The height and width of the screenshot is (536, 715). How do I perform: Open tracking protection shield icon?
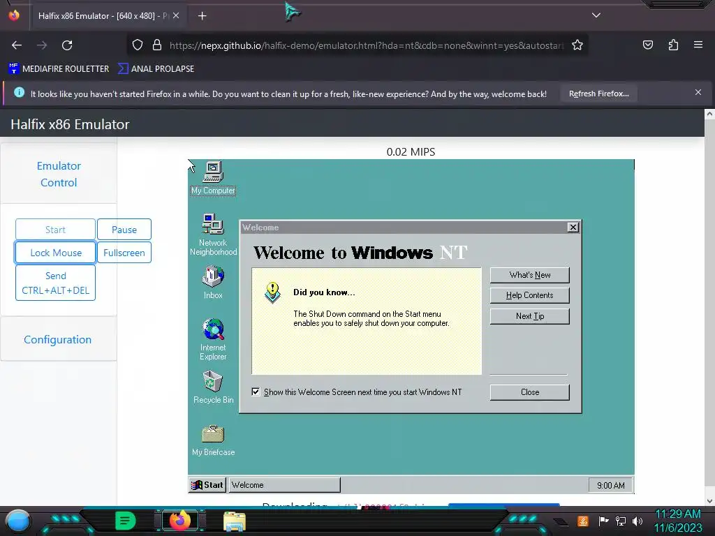(138, 45)
